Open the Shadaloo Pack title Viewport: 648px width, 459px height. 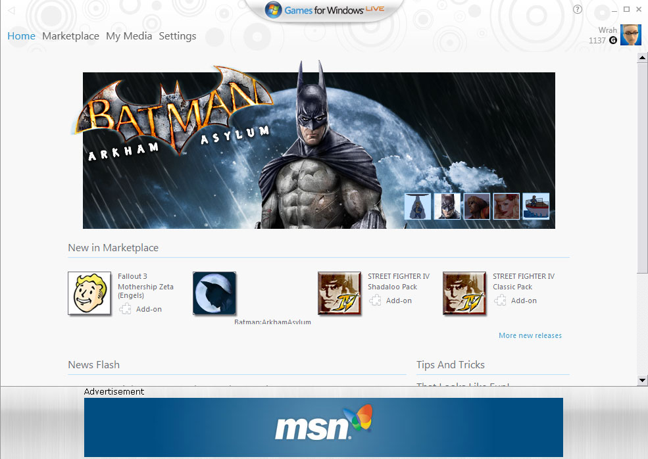tap(393, 287)
